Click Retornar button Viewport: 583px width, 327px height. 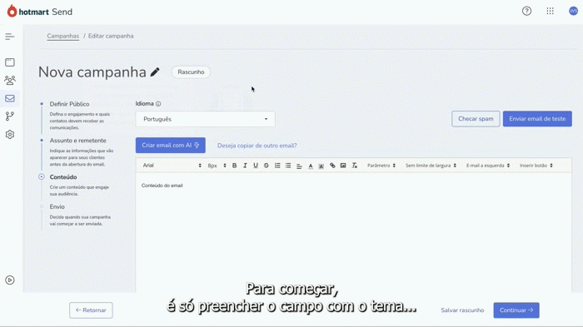pyautogui.click(x=91, y=310)
